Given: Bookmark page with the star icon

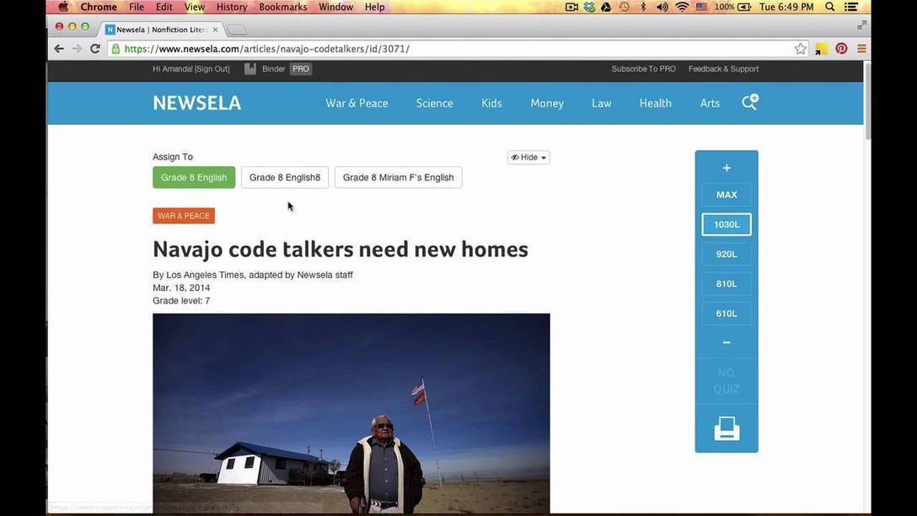Looking at the screenshot, I should (800, 49).
